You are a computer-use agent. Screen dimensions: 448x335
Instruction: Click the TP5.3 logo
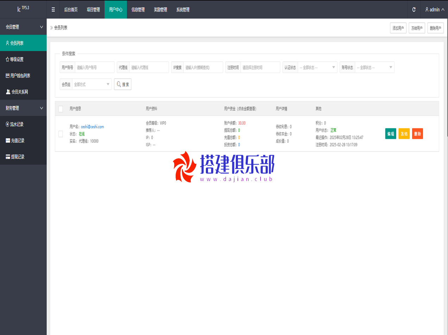point(23,8)
